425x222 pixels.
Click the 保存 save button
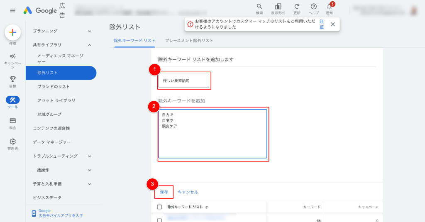coord(164,192)
